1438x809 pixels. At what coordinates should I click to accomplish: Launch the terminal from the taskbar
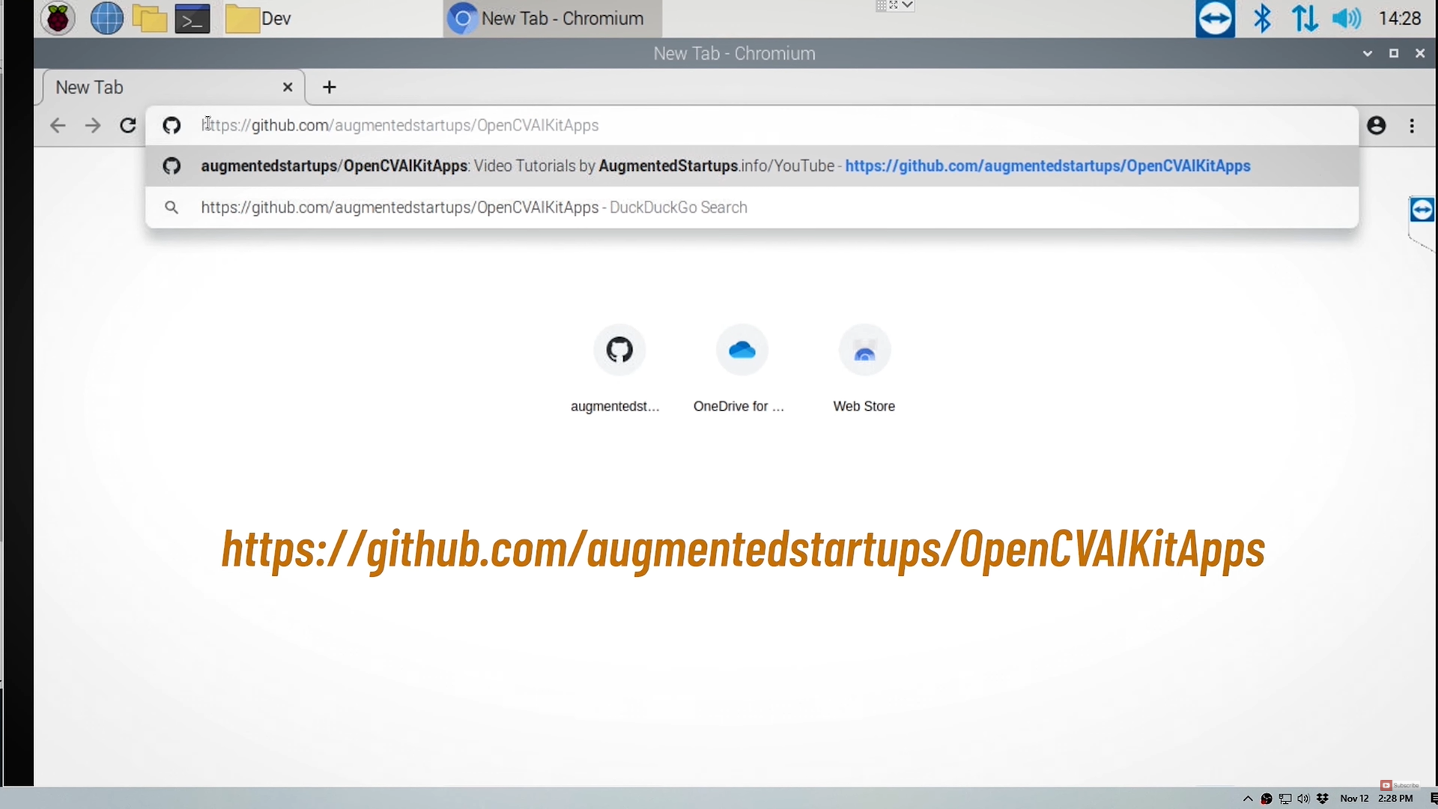point(192,18)
